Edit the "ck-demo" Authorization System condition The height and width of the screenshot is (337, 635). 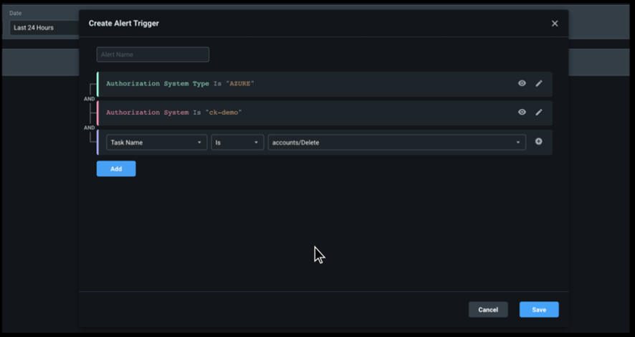539,112
